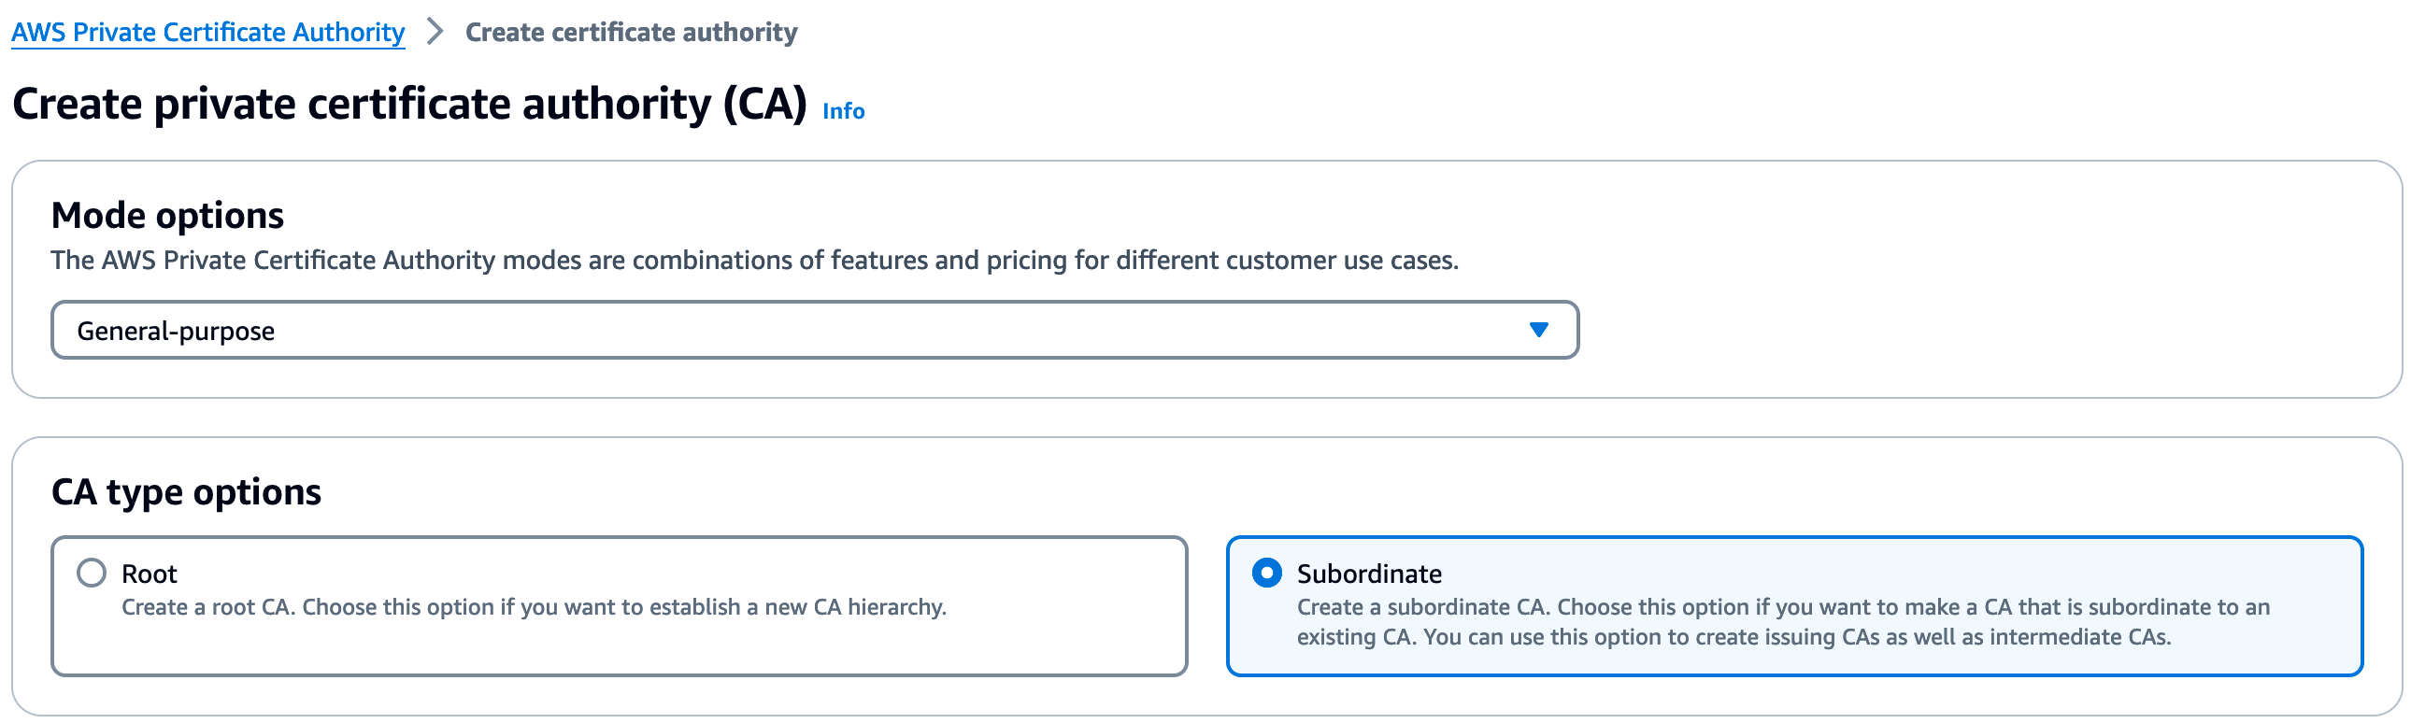Open the Info link beside the page title

point(843,111)
